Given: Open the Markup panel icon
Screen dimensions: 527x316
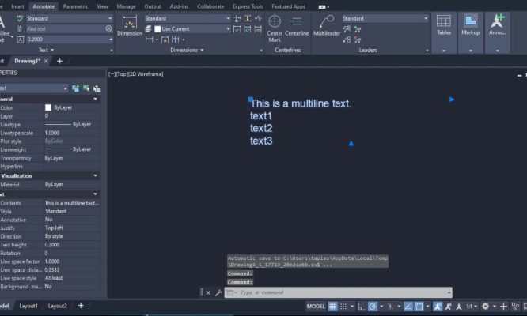Looking at the screenshot, I should click(x=470, y=24).
